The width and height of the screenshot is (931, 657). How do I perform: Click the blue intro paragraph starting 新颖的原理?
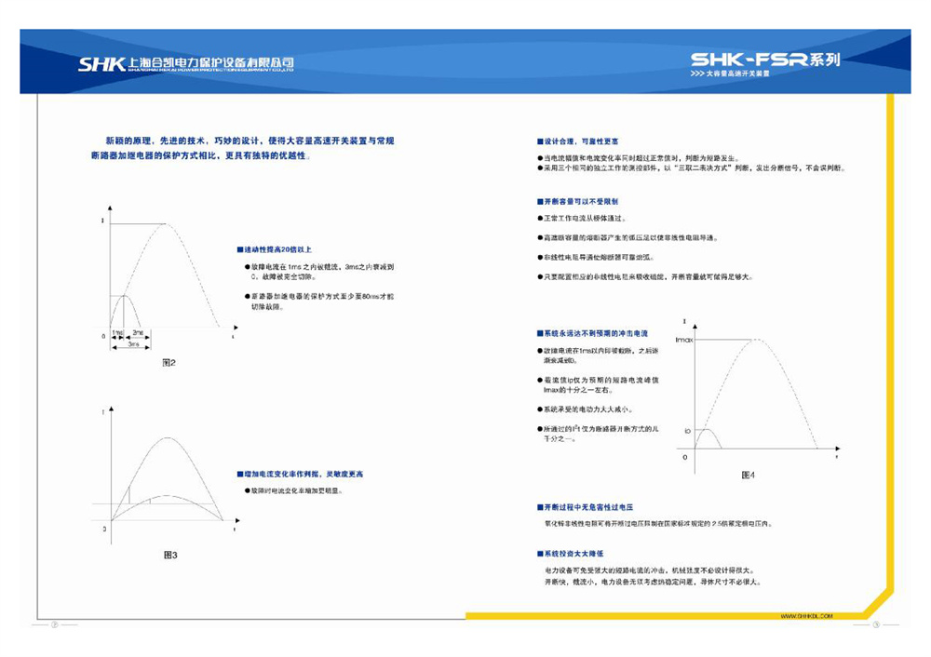(242, 148)
